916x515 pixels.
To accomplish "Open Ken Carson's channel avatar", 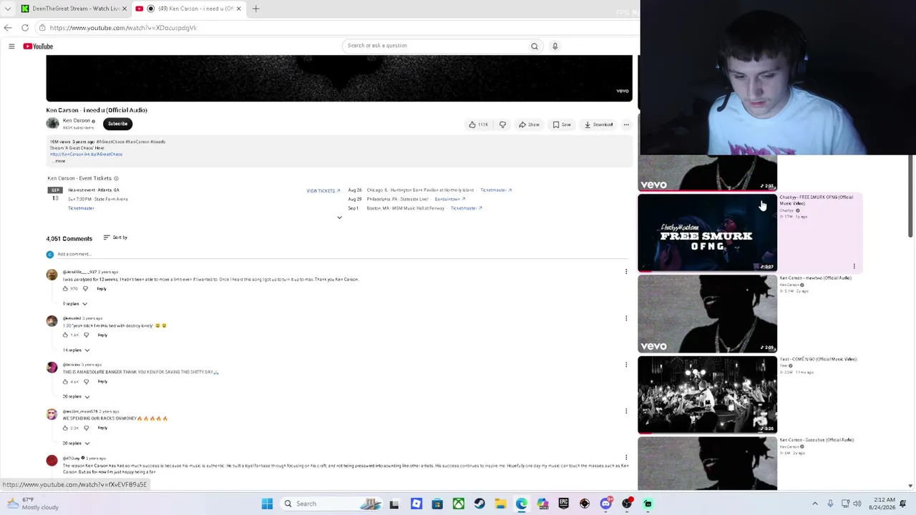I will [52, 124].
